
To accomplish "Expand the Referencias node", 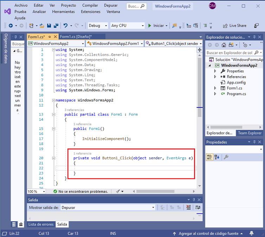I will pos(215,77).
